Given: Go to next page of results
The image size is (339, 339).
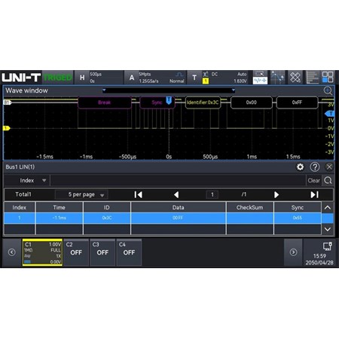Looking at the screenshot, I should pyautogui.click(x=276, y=194).
